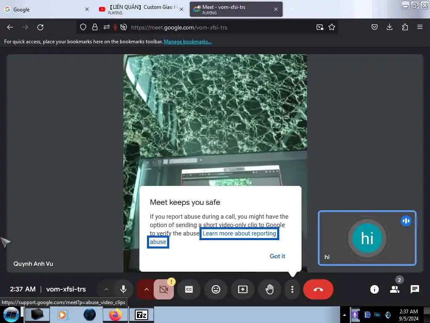
Task: Click the taskbar clock 2:37 AM
Action: click(x=409, y=312)
